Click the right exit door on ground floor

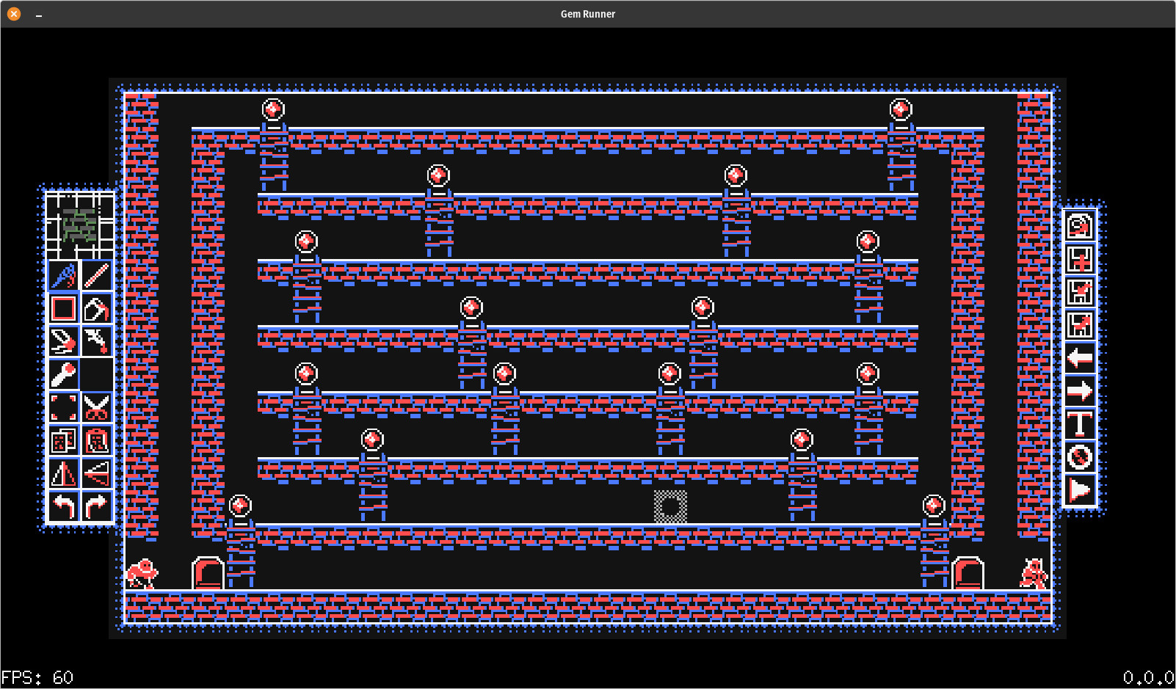point(968,573)
